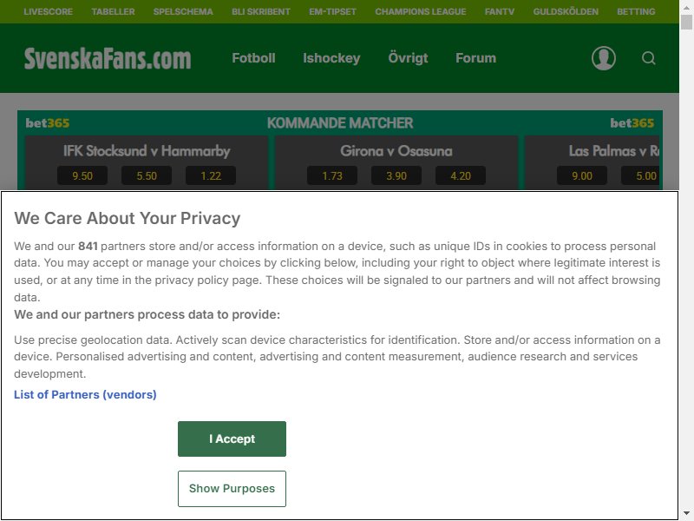
Task: Open Champions League in top bar
Action: point(421,11)
